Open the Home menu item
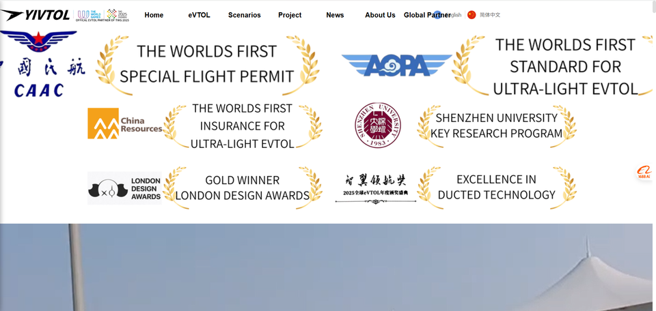The height and width of the screenshot is (311, 656). pos(154,15)
